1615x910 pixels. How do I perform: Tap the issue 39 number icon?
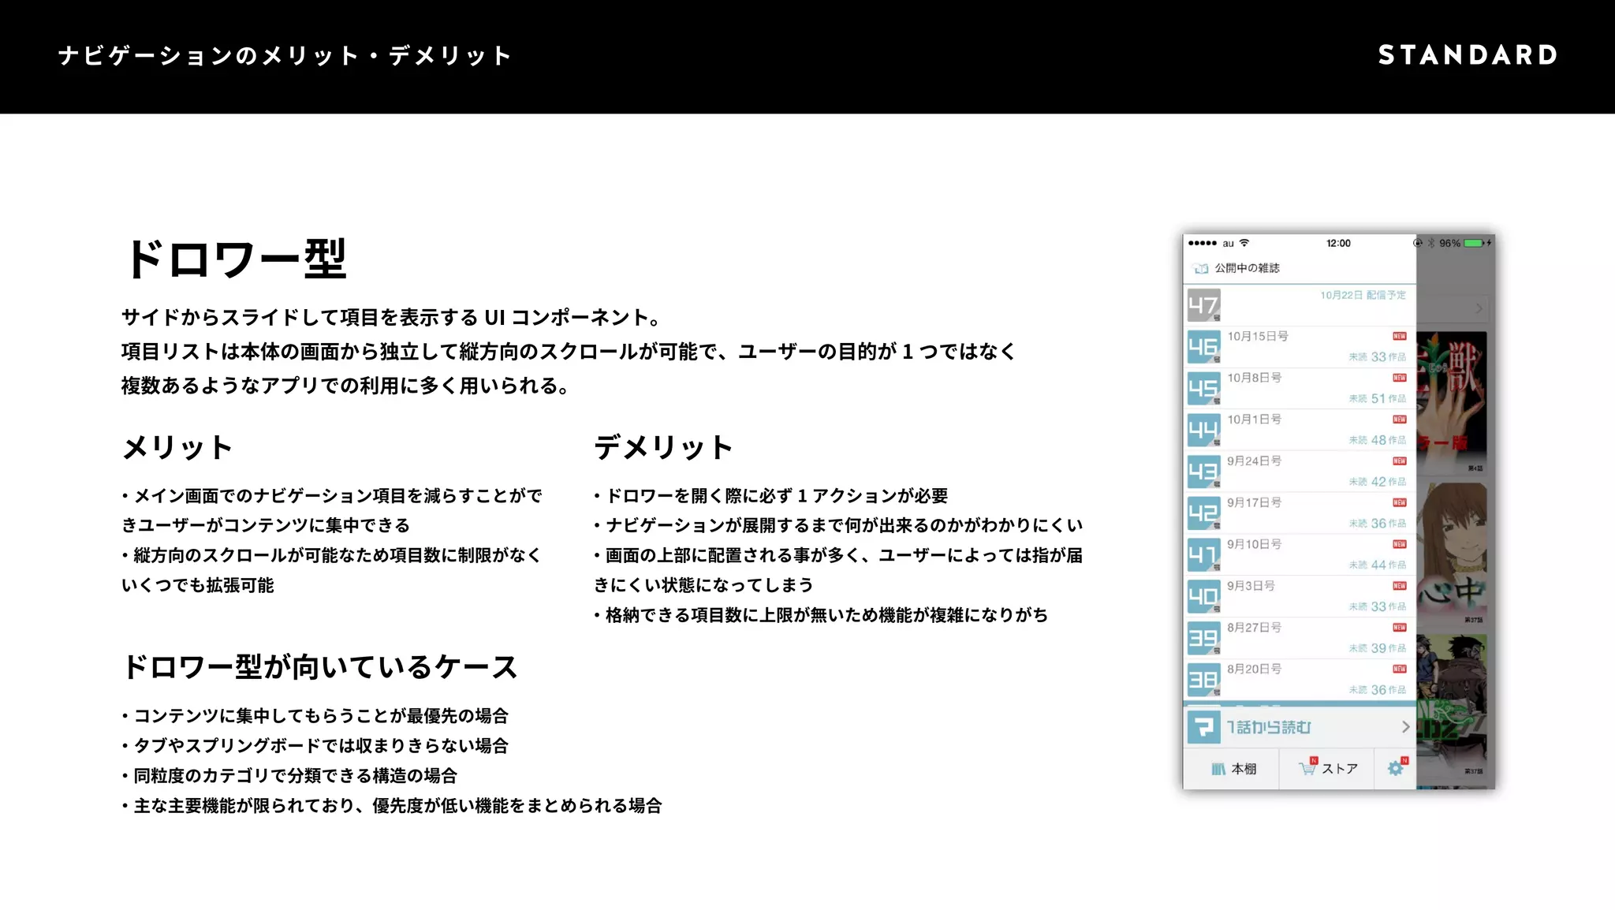click(1203, 639)
